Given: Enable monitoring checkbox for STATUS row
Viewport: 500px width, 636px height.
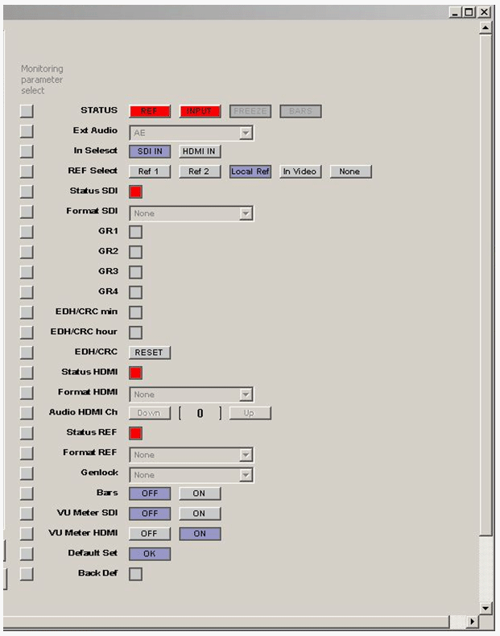Looking at the screenshot, I should (x=27, y=111).
